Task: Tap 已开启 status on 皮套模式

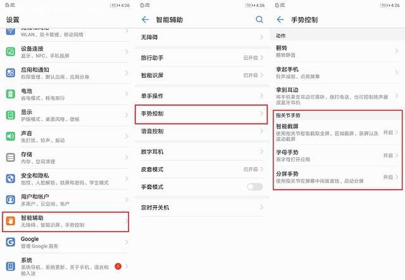Action: [251, 169]
